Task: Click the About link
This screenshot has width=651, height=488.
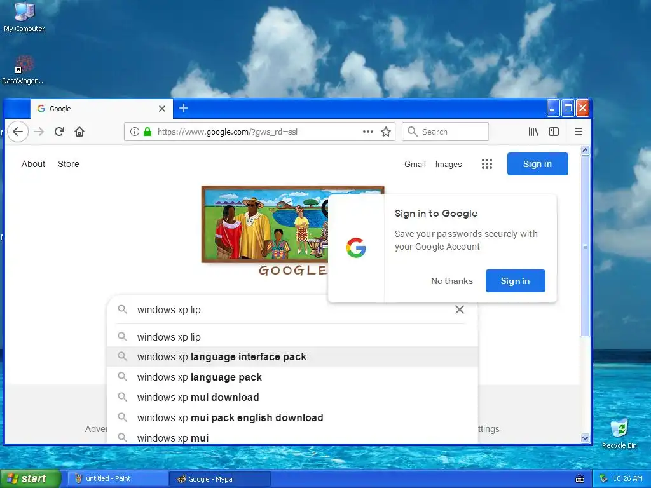Action: 33,164
